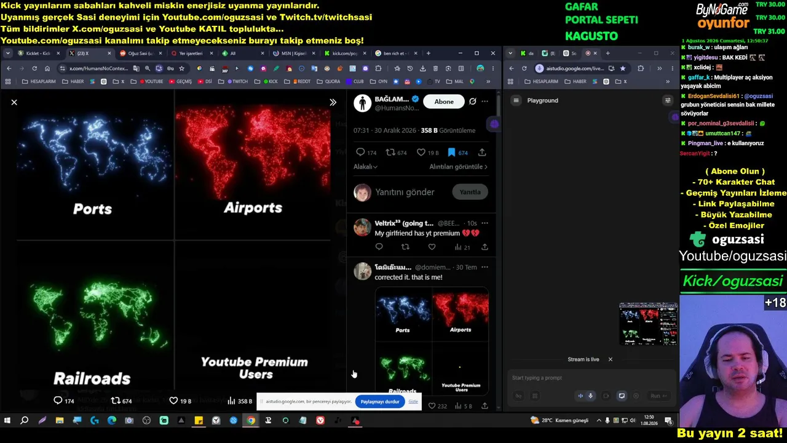
Task: Click the Yanıtını gönder reply field
Action: (x=405, y=192)
